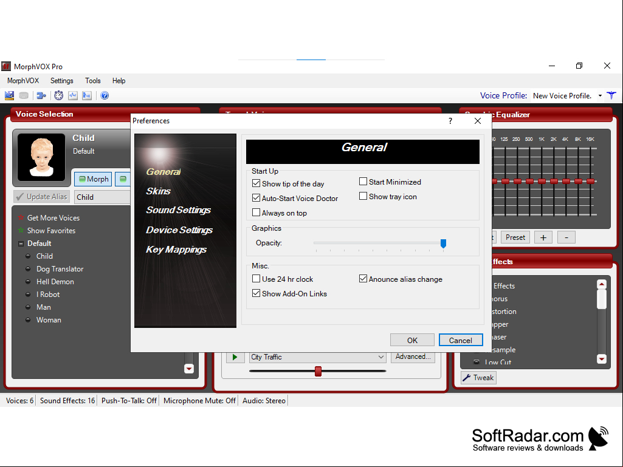
Task: Click the Microphone Mute: Off status entry
Action: point(199,401)
